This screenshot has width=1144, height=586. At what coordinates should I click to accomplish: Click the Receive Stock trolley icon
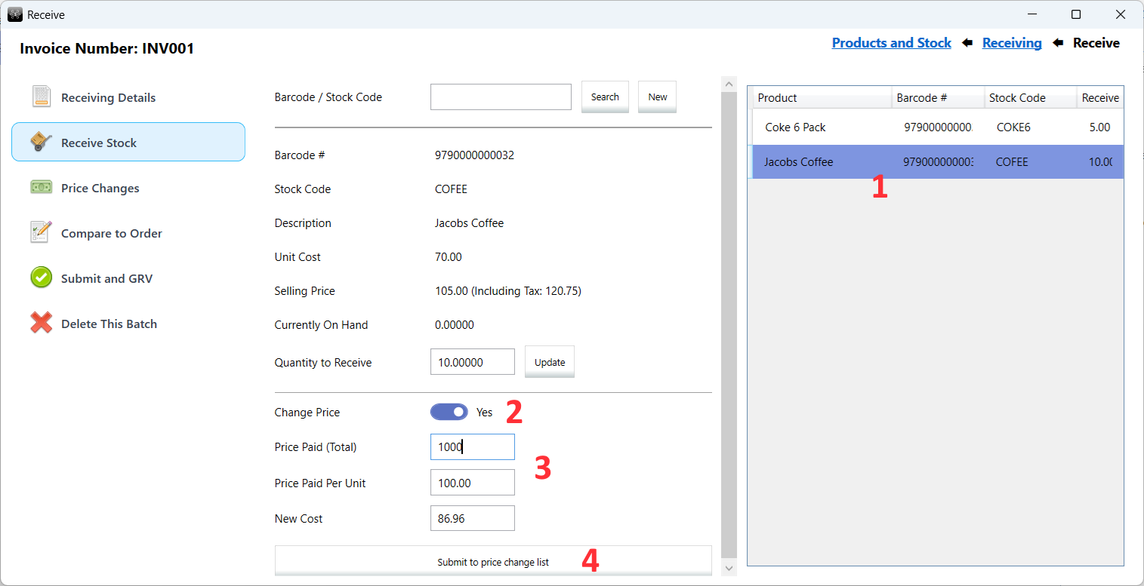pos(42,143)
